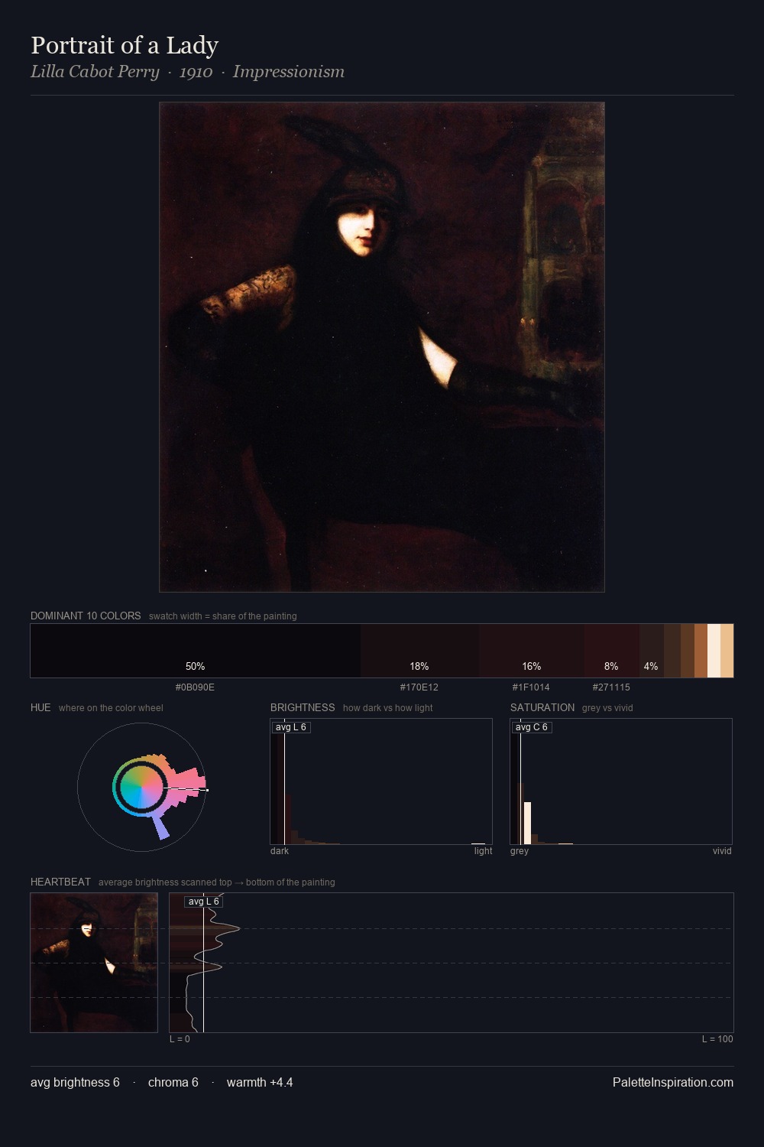Pick the light tan swatch at the palette end

click(x=727, y=651)
